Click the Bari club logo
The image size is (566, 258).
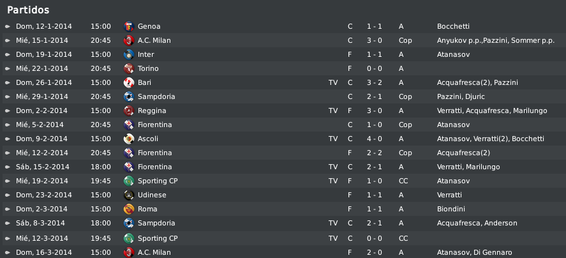pyautogui.click(x=129, y=83)
